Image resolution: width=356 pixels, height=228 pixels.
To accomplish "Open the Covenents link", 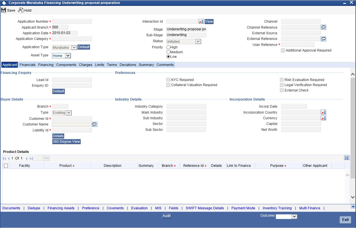I will coord(115,208).
